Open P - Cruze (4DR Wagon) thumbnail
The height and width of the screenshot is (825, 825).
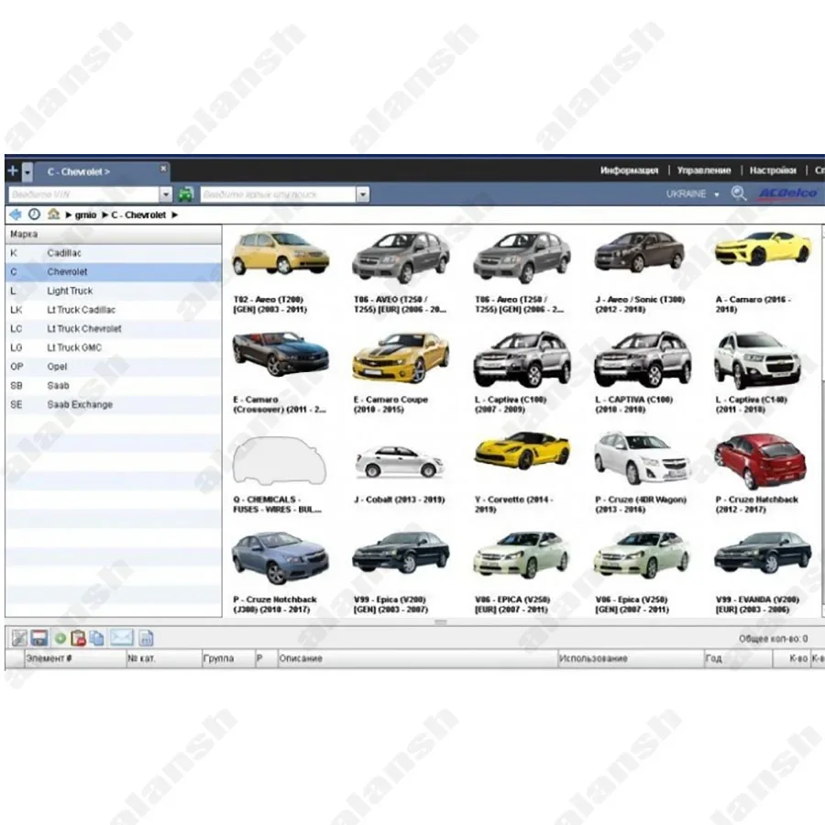pyautogui.click(x=642, y=457)
